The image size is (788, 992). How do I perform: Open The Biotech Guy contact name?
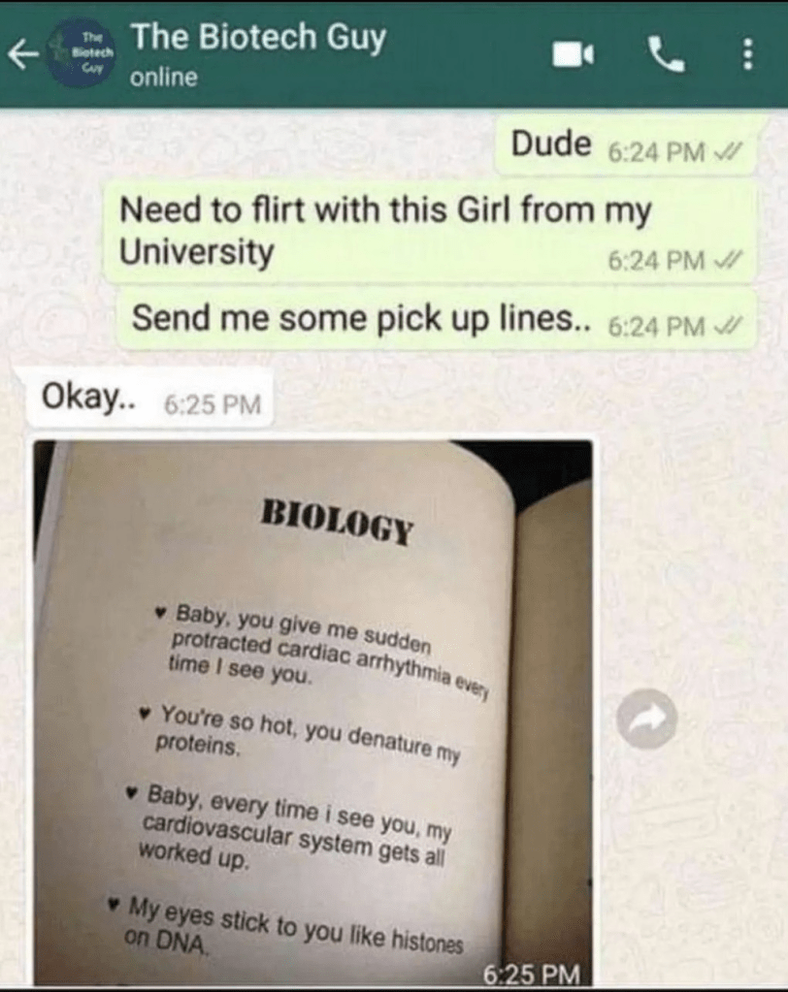point(257,37)
